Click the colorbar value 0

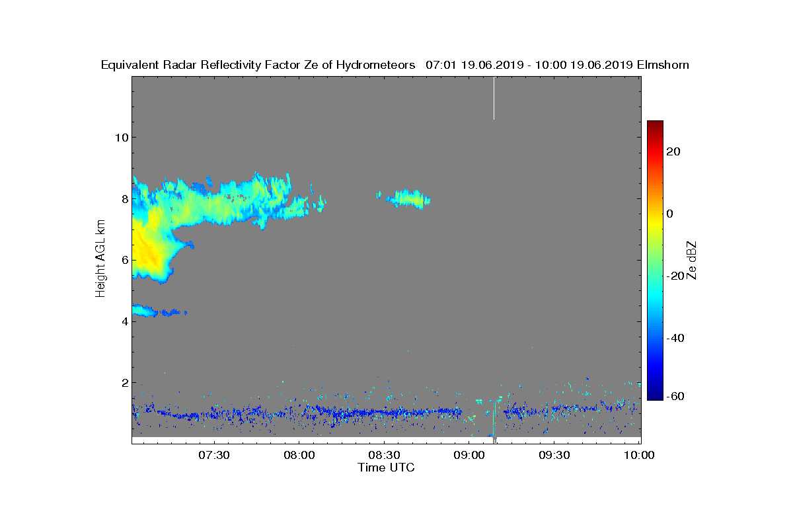pos(671,214)
